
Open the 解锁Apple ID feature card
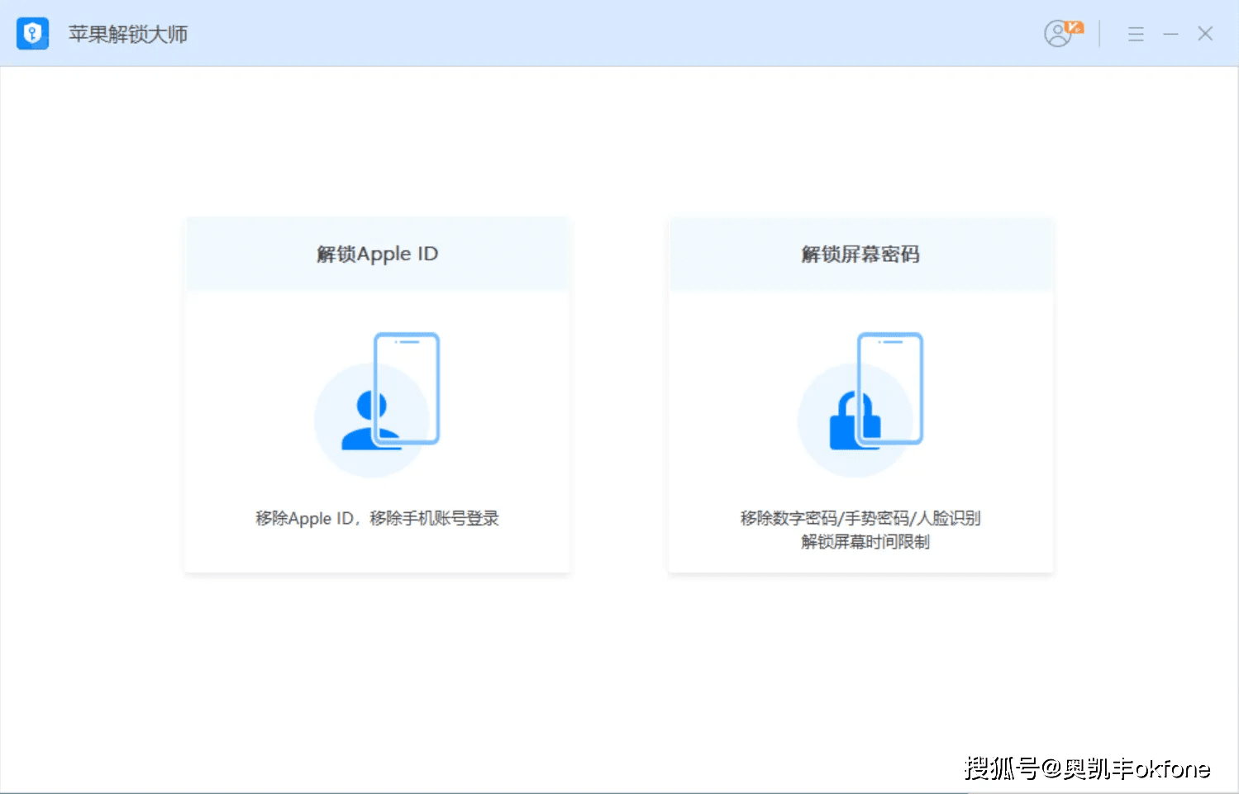click(x=378, y=392)
